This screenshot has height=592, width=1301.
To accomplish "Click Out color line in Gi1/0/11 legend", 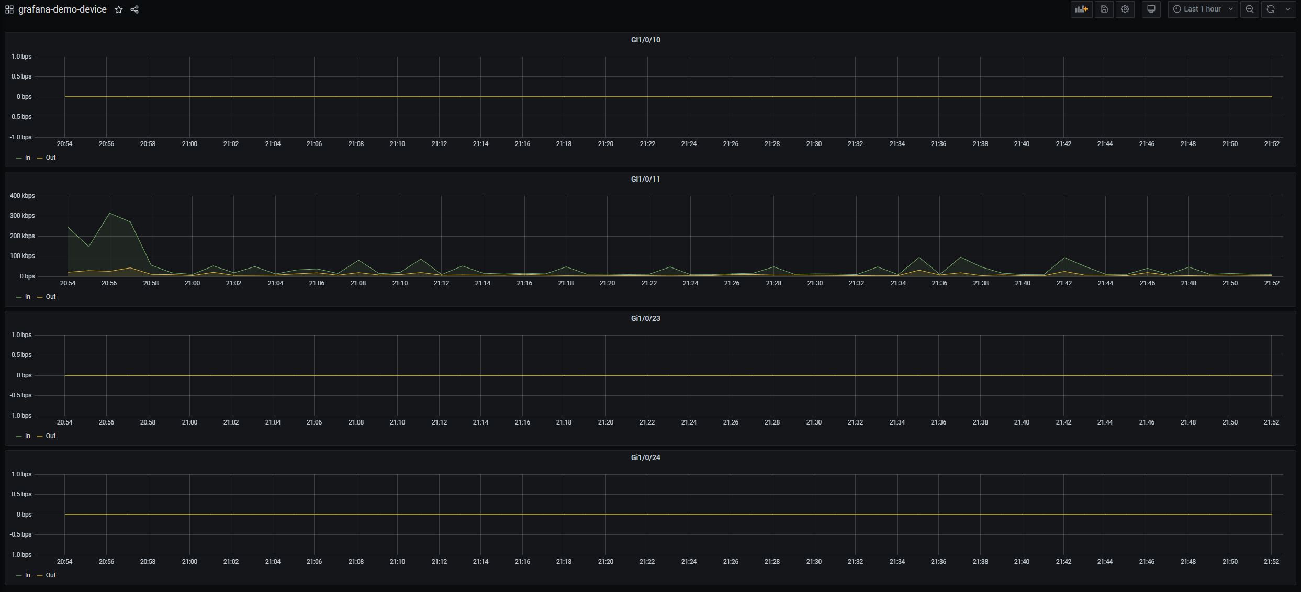I will point(40,297).
